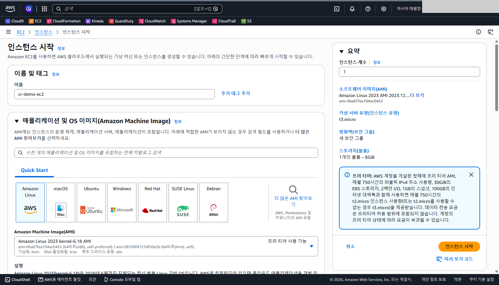
Task: Open the CloudTrail favorite shortcut
Action: [224, 21]
